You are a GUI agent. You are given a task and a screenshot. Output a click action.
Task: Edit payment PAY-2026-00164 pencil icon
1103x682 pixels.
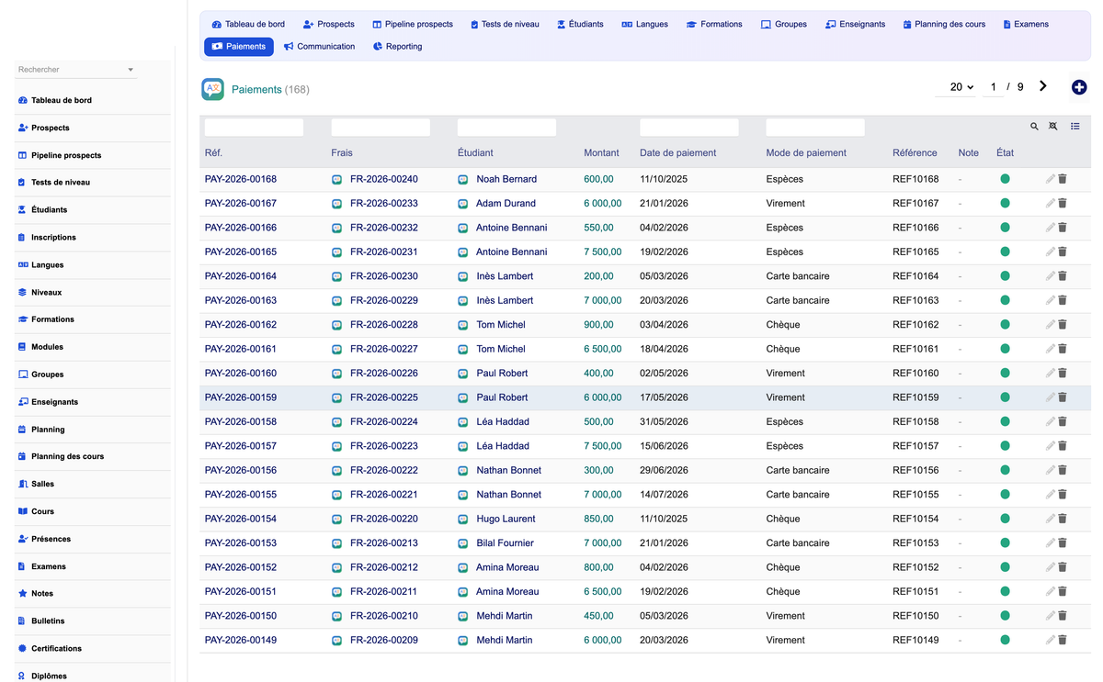point(1051,276)
